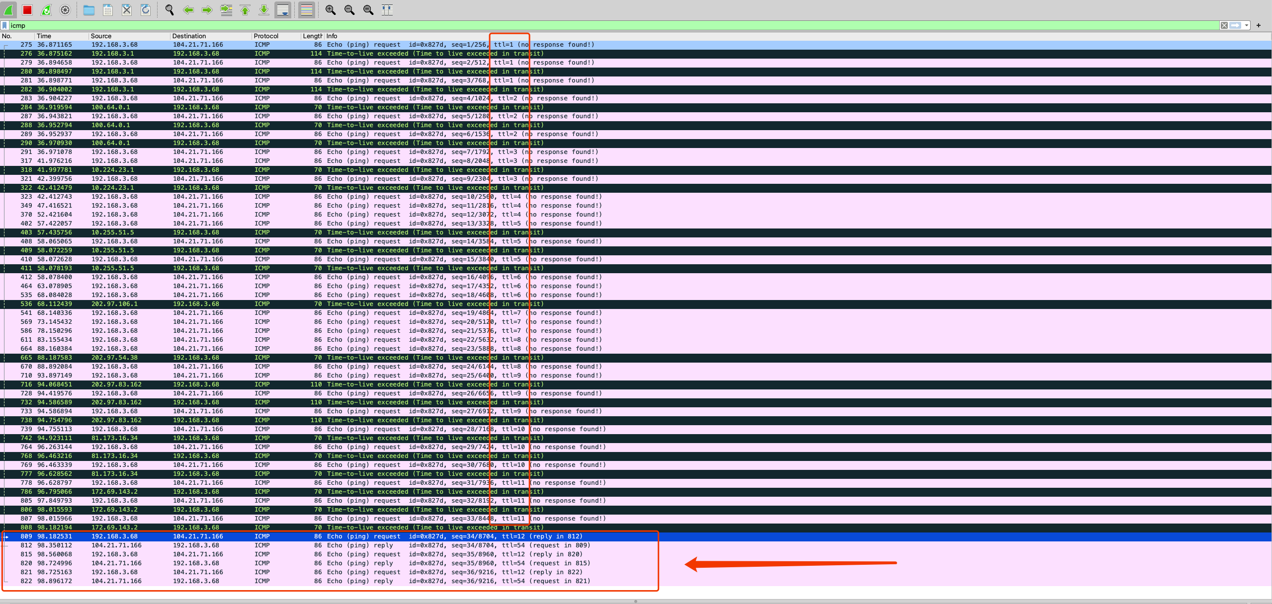Select packet 809 echo request ttl=12
The image size is (1272, 604).
pyautogui.click(x=636, y=536)
